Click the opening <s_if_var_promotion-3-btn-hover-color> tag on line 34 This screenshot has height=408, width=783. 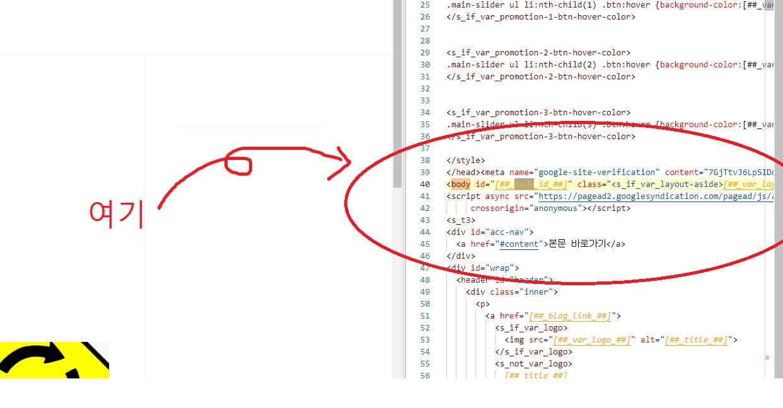click(x=538, y=113)
